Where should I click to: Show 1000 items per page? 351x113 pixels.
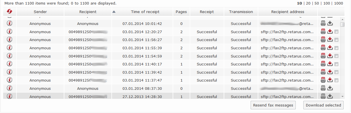click(x=339, y=3)
